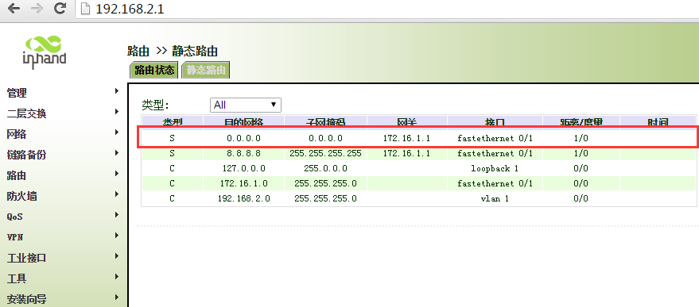Switch to the 静态路由 tab
This screenshot has height=307, width=699.
[205, 71]
